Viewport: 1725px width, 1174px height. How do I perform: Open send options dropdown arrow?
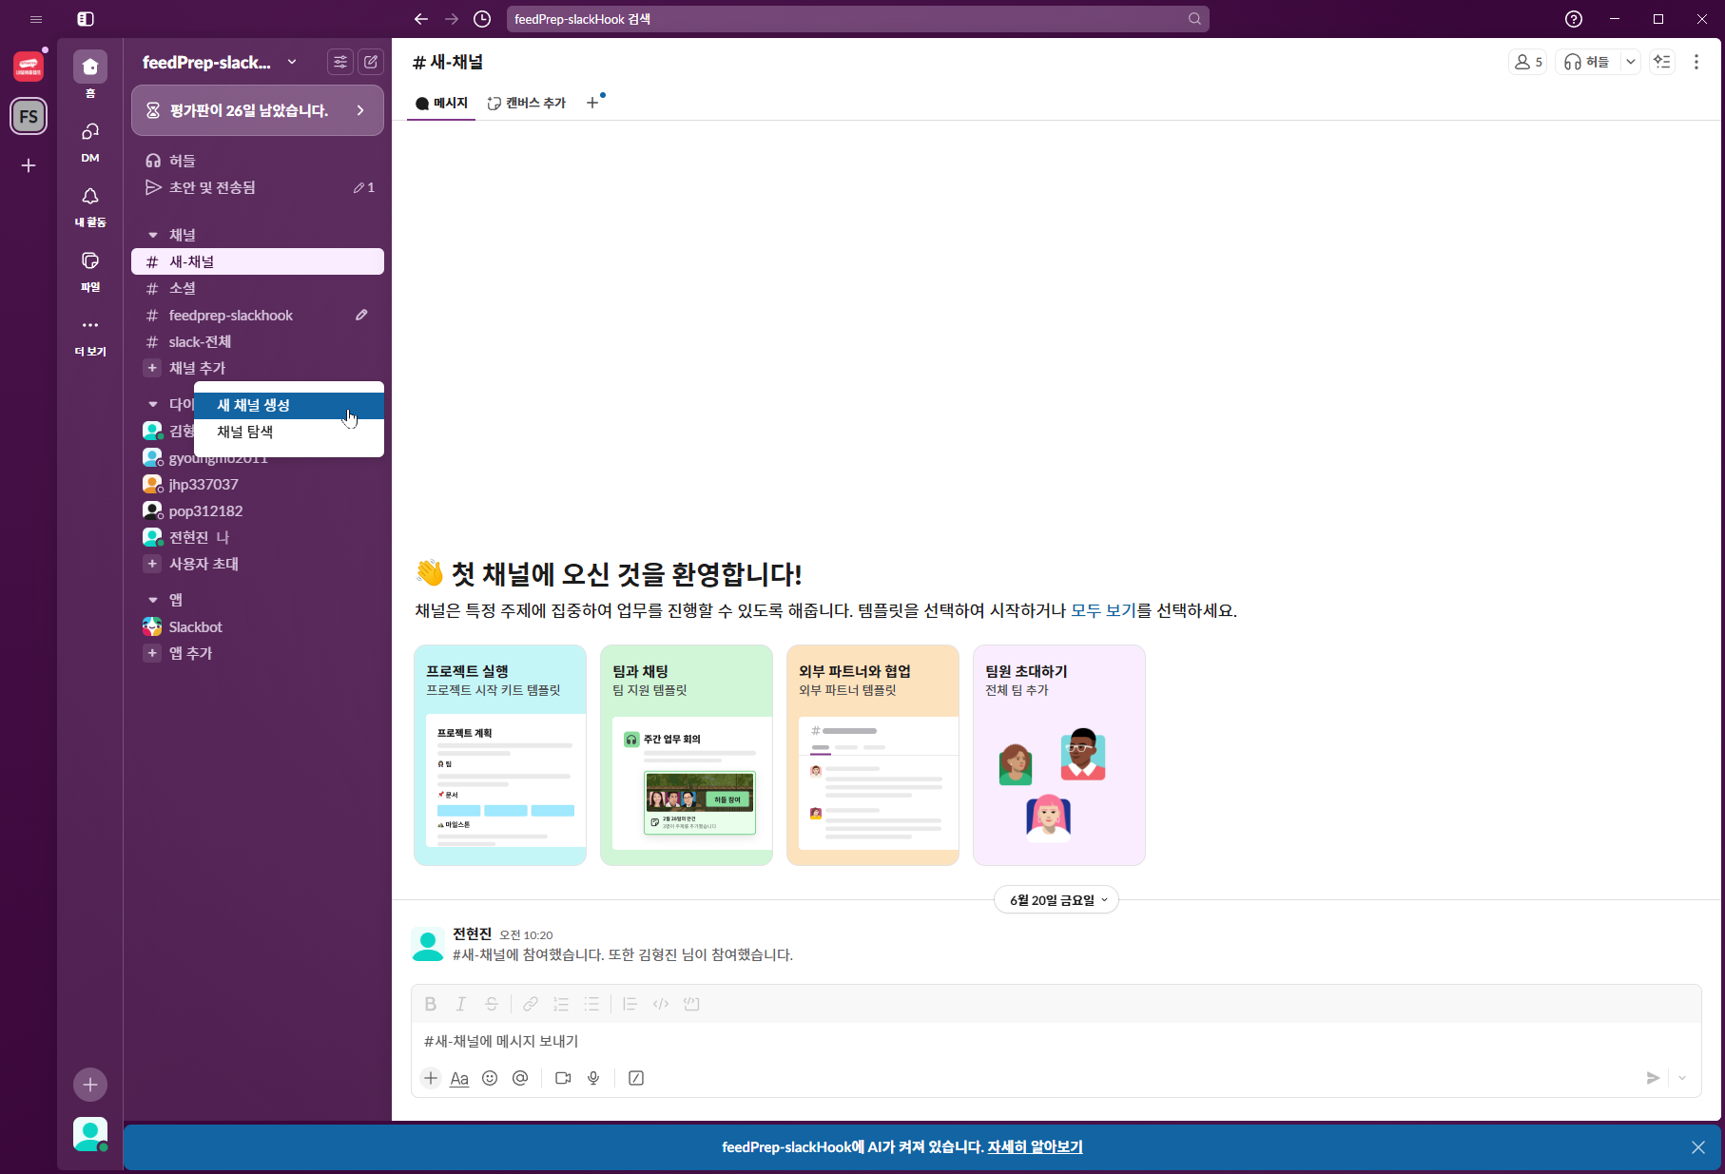[x=1682, y=1078]
